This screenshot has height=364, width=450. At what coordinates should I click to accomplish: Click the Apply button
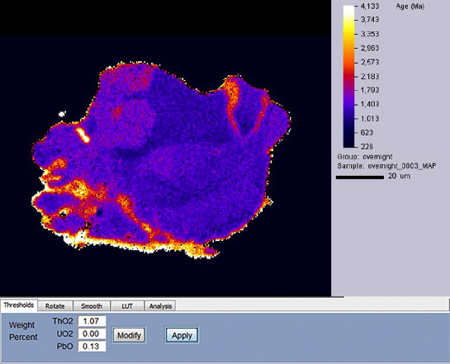pyautogui.click(x=182, y=335)
